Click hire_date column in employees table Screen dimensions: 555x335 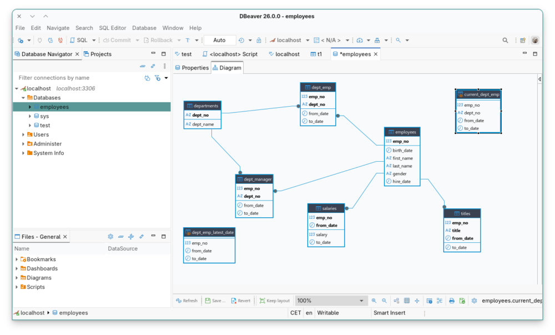[x=402, y=181]
